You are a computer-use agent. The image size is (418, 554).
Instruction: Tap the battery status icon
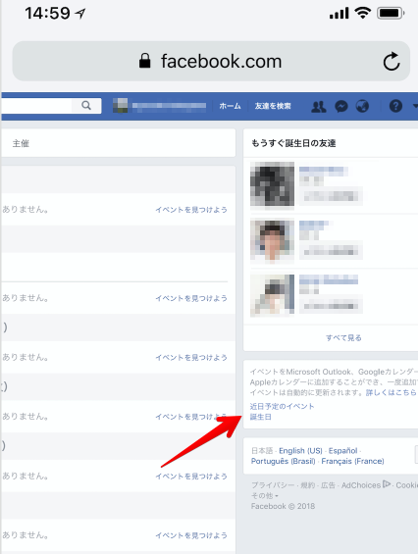391,14
